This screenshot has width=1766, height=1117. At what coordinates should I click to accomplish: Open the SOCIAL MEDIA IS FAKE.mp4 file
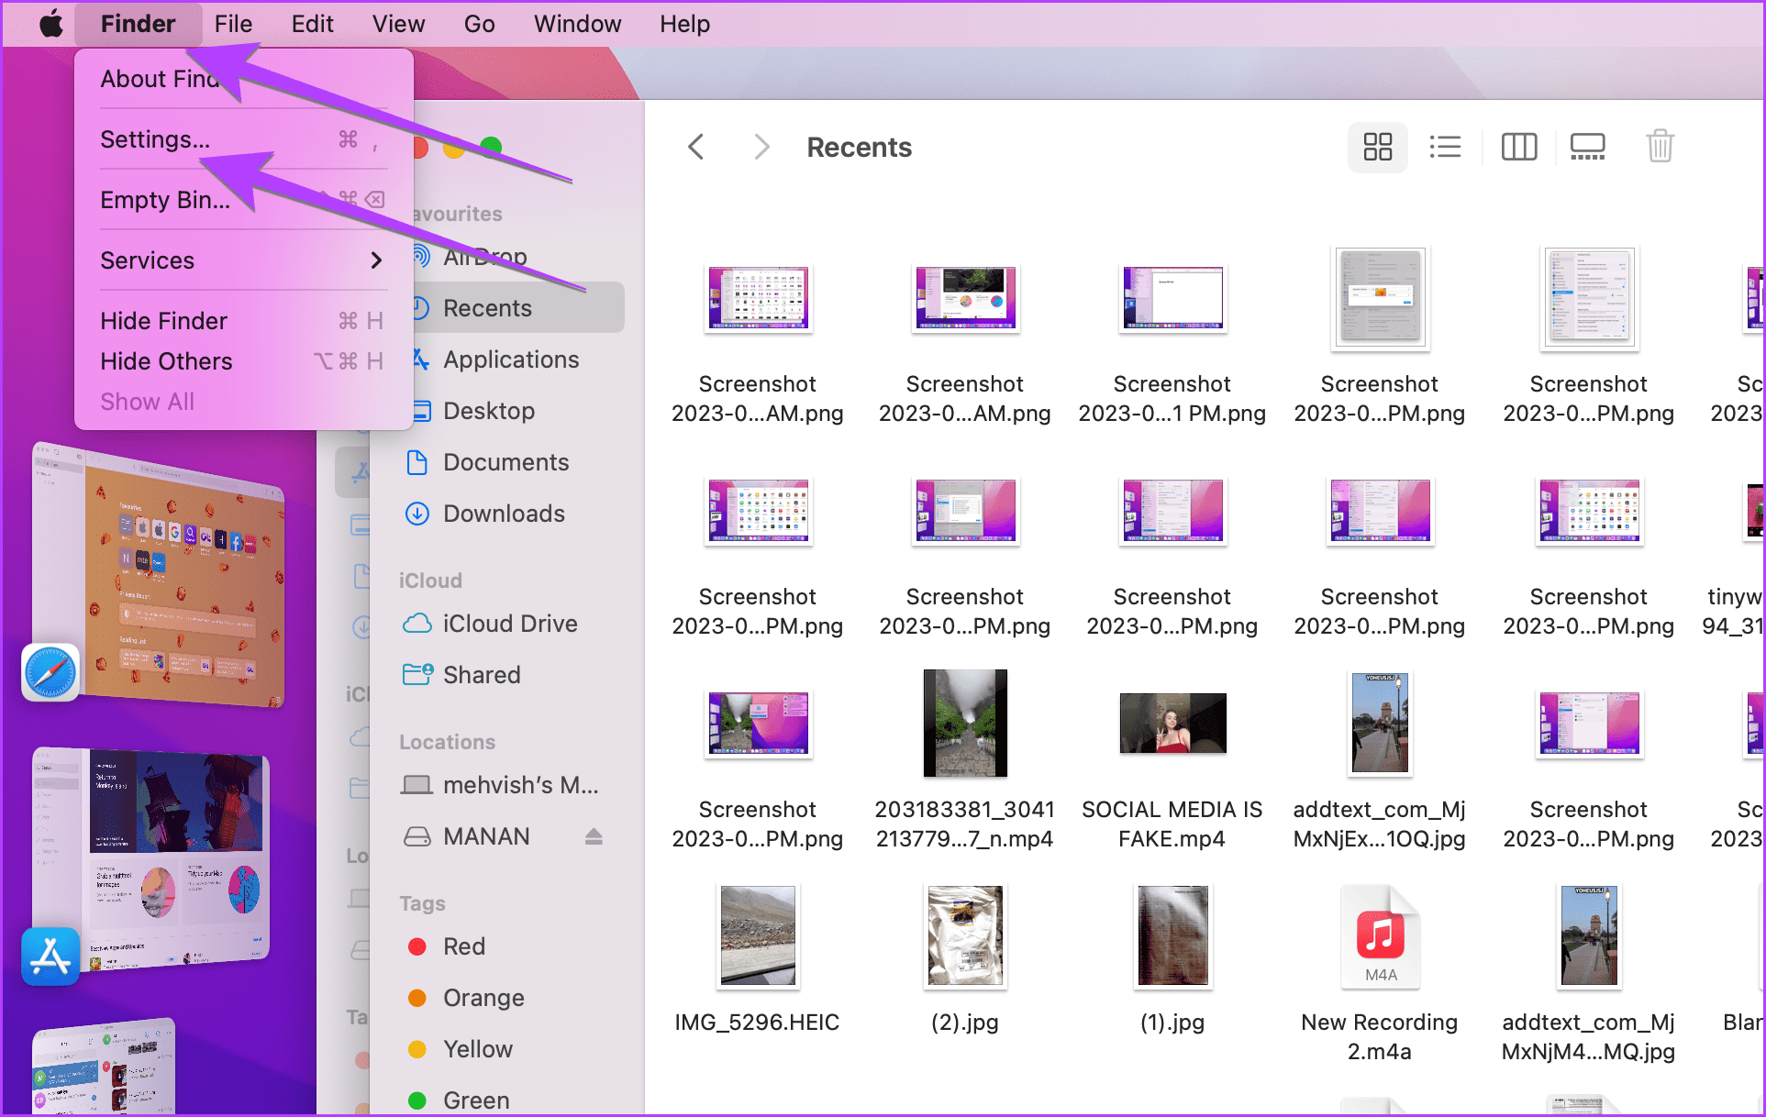[x=1172, y=723]
